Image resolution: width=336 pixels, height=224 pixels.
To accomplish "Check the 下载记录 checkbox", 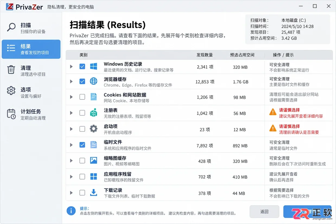I will pos(82,193).
